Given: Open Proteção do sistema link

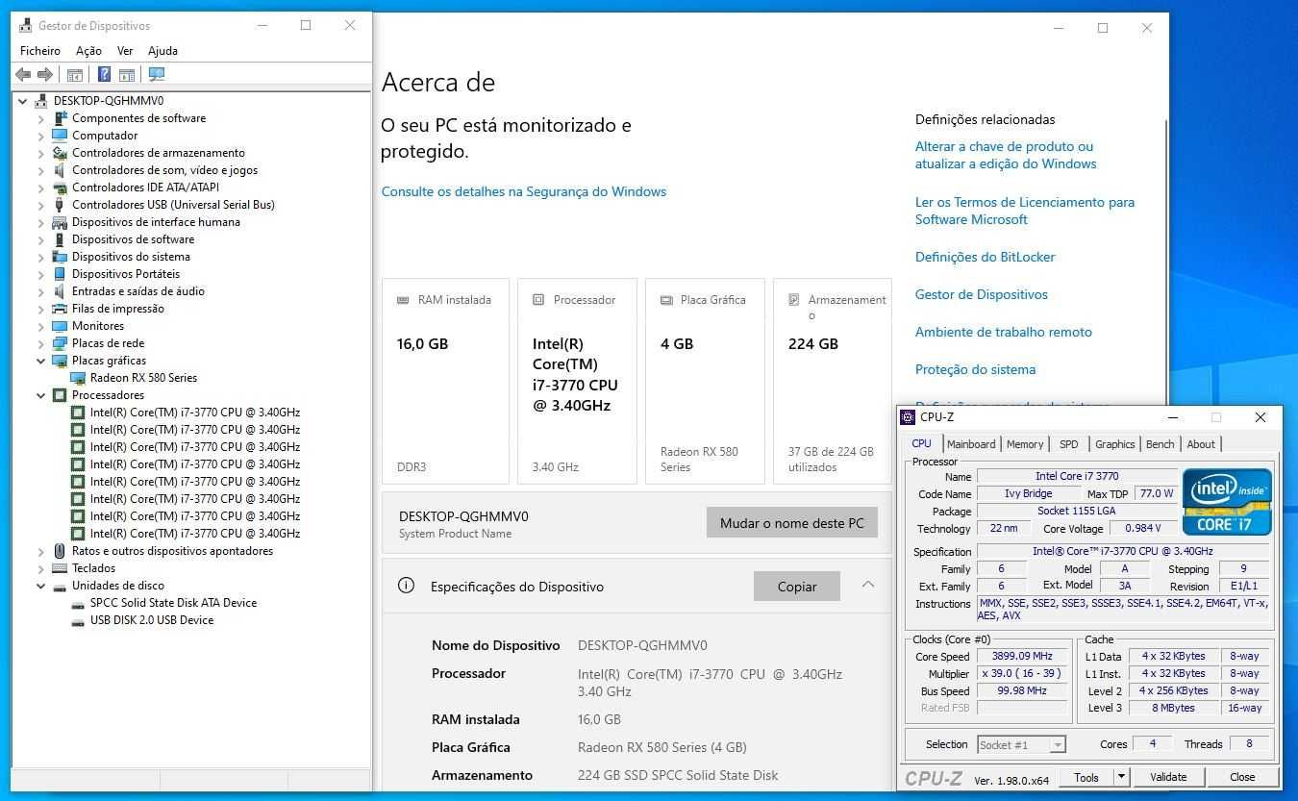Looking at the screenshot, I should tap(976, 369).
